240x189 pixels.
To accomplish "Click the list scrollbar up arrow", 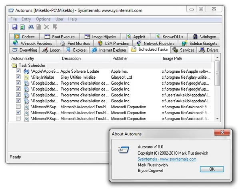I will [217, 58].
